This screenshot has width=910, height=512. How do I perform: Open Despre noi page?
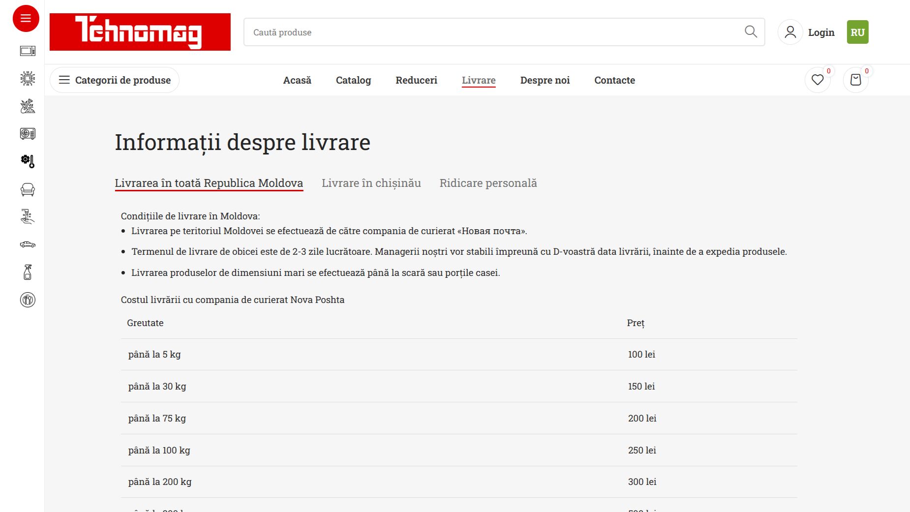tap(545, 80)
